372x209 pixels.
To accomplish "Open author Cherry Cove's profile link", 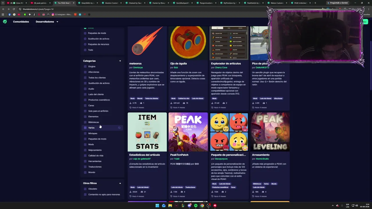I will click(x=221, y=68).
